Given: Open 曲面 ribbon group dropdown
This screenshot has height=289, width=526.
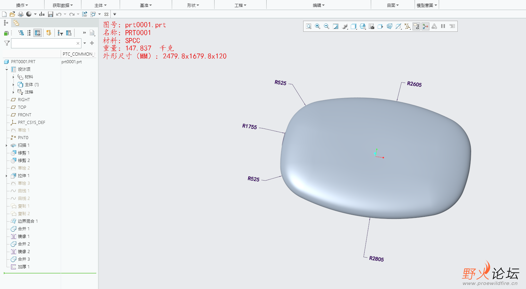Looking at the screenshot, I should [x=393, y=5].
